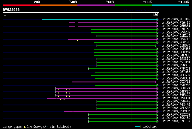Screen dimensions: 192x129
Task: Select the UniRef100_B9SSI0 label
Action: (176, 59)
